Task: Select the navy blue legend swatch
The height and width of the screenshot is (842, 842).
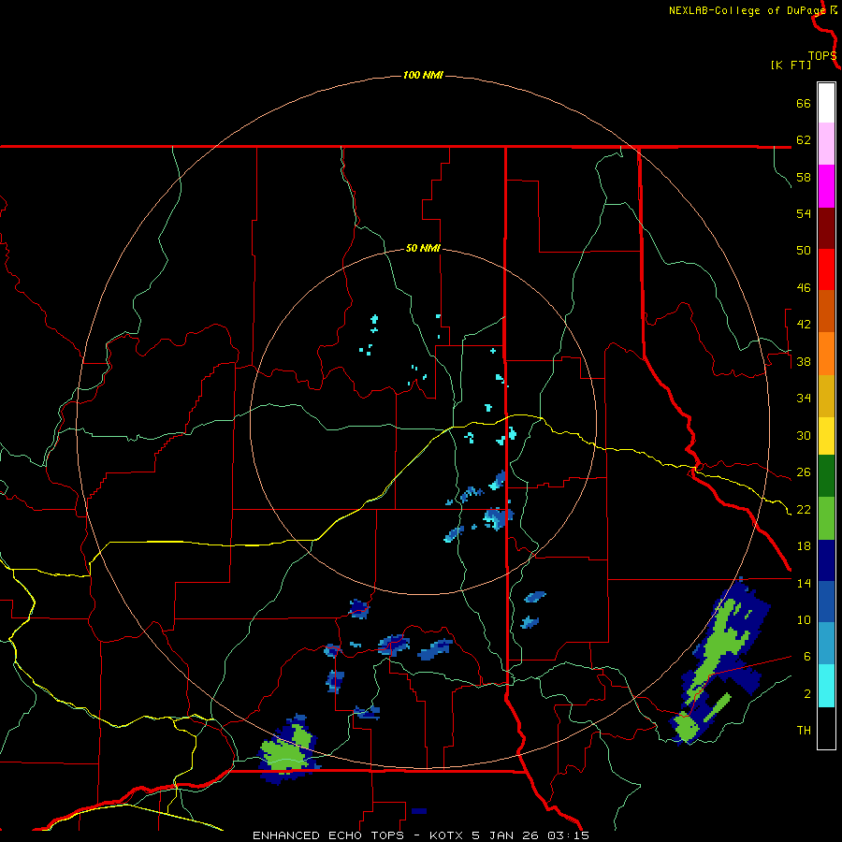Action: [826, 560]
